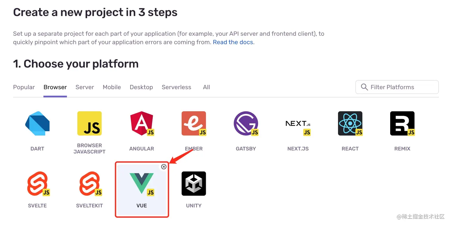Click the Filter Platforms search field

pyautogui.click(x=397, y=87)
